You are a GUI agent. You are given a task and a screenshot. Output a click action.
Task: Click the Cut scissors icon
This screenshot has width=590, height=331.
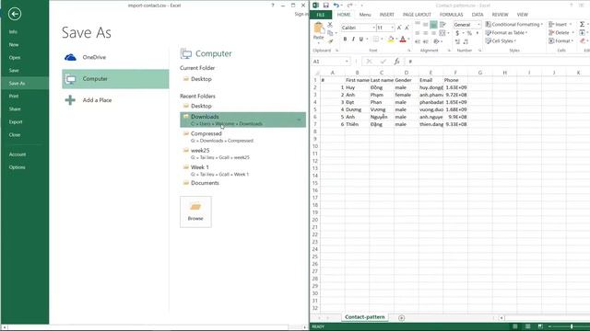(330, 25)
